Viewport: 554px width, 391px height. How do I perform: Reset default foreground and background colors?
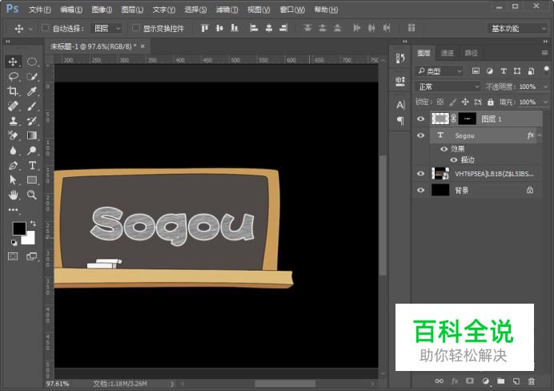14,243
